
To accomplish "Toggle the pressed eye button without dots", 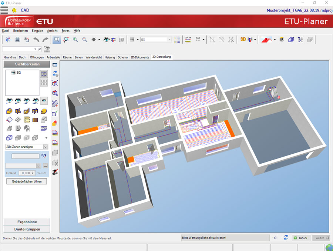I will (x=44, y=101).
